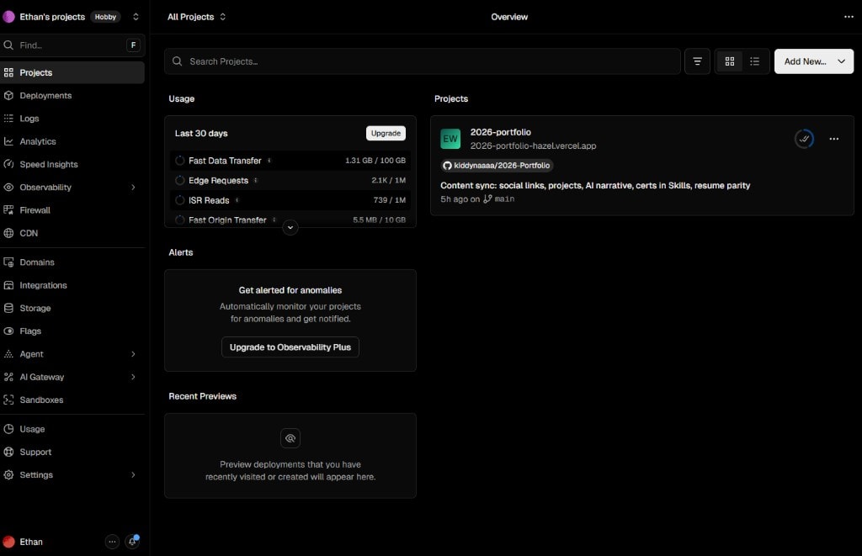The height and width of the screenshot is (556, 862).
Task: Click the Firewall icon in sidebar
Action: (8, 210)
